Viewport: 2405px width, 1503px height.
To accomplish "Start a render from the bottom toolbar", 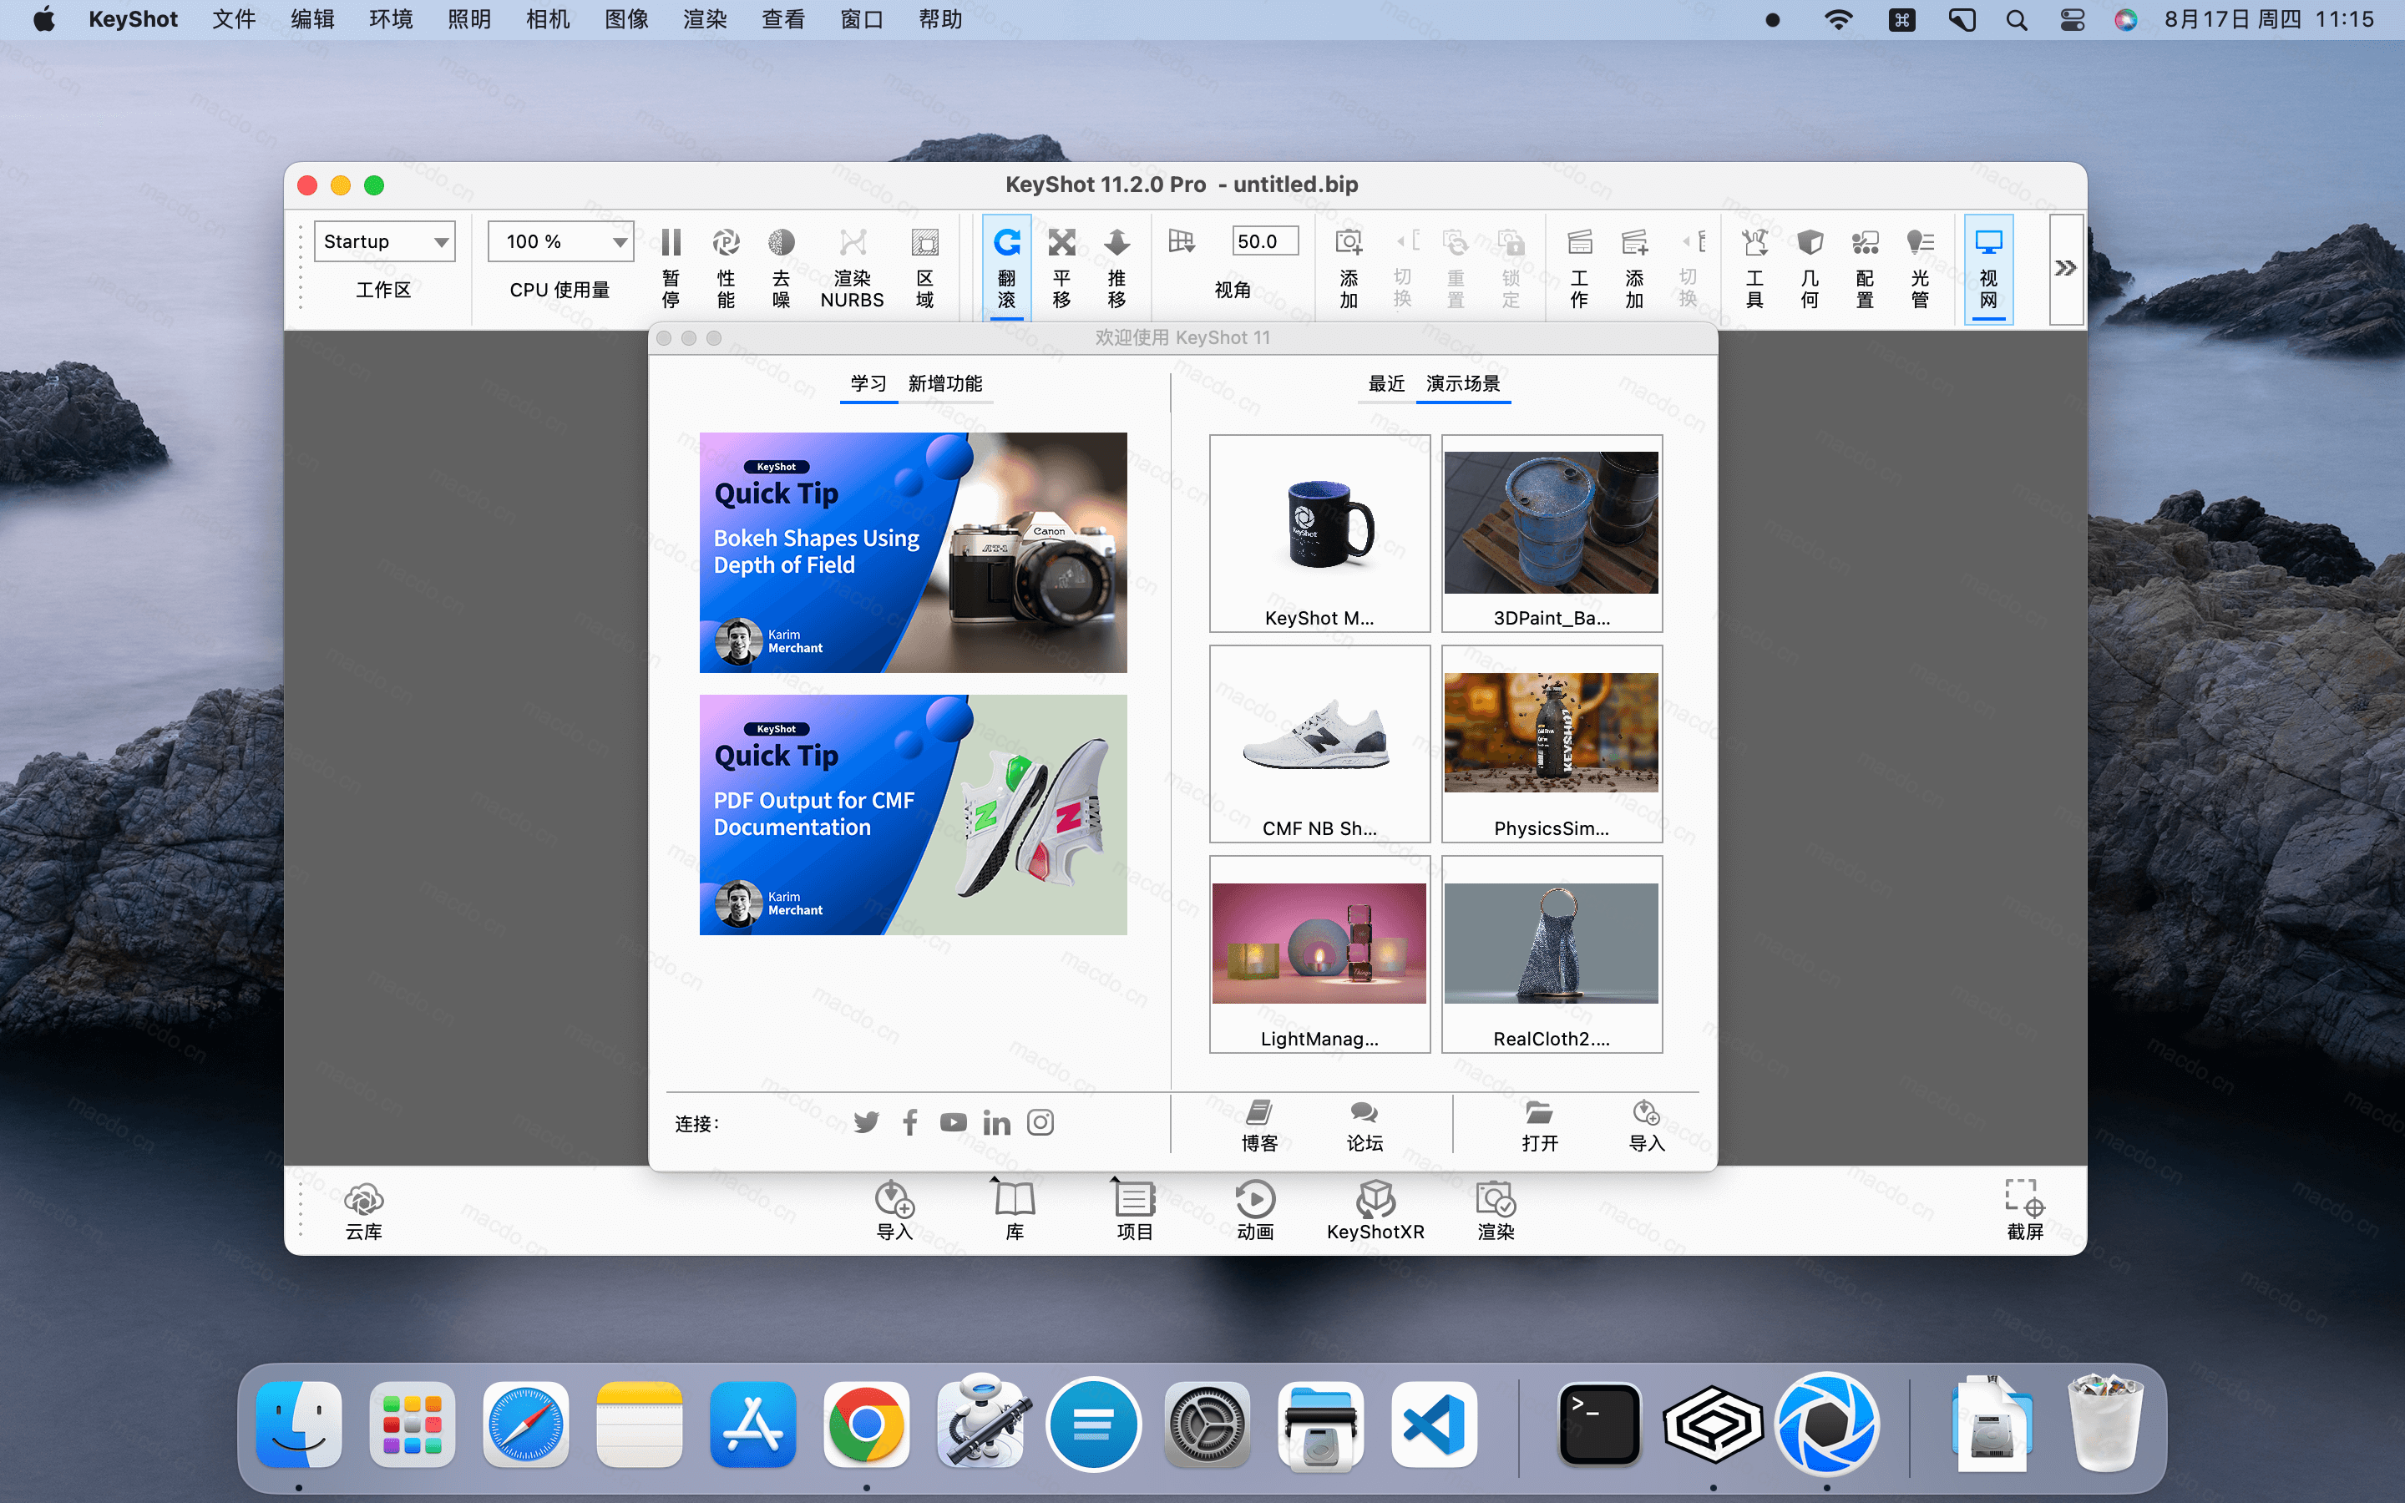I will click(x=1495, y=1207).
